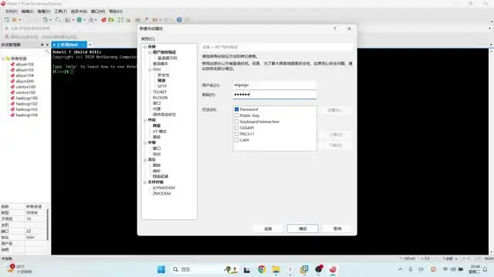Open dropdown arrow next to open folder icon
494x277 pixels.
click(x=20, y=20)
